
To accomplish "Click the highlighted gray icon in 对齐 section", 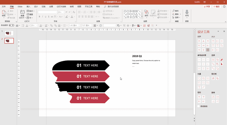I will point(208,50).
